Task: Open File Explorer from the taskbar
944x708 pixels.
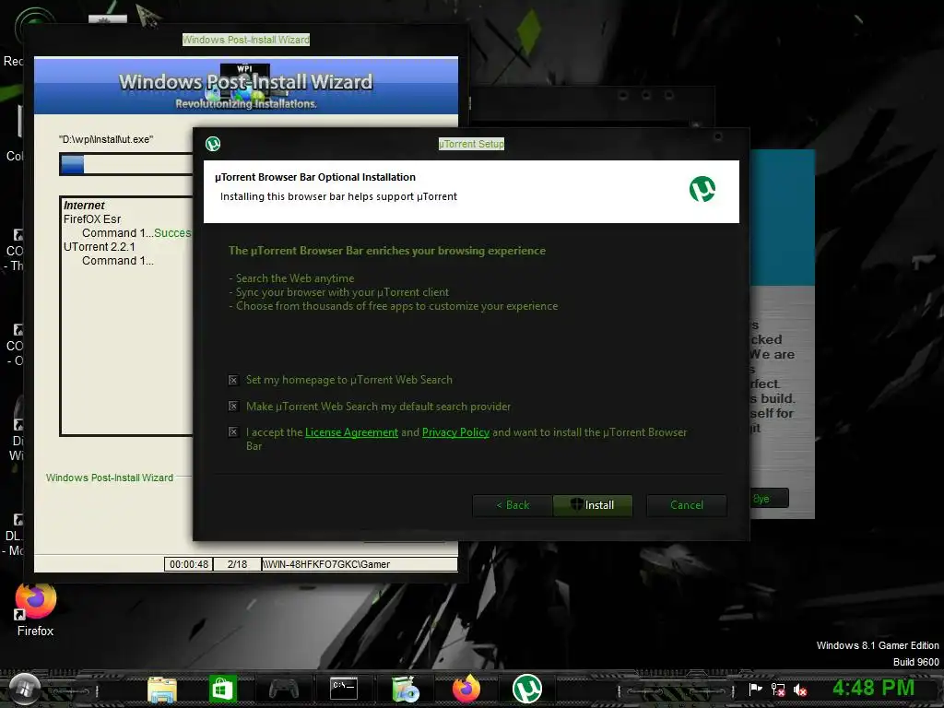Action: point(162,690)
